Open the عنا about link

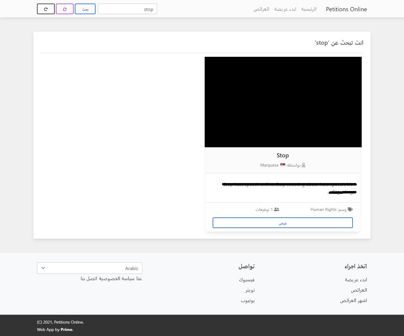click(x=139, y=279)
